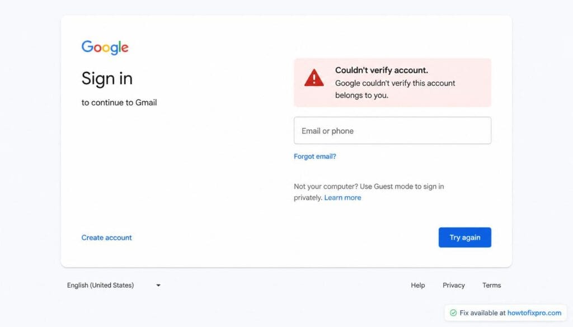Viewport: 573px width, 327px height.
Task: Click the Google logo
Action: (105, 48)
